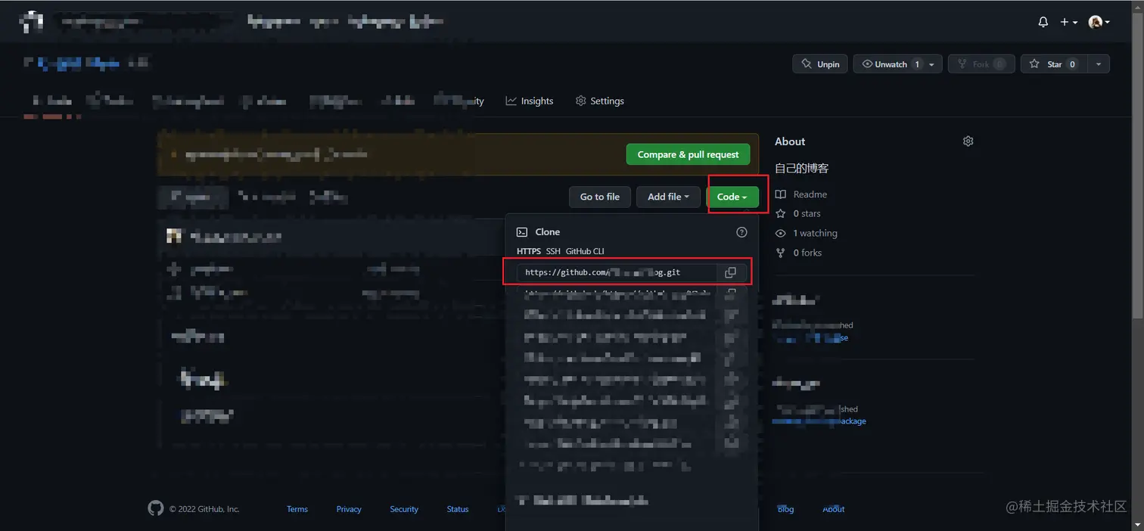Open the Blog footer link
Viewport: 1144px width, 531px height.
click(786, 509)
